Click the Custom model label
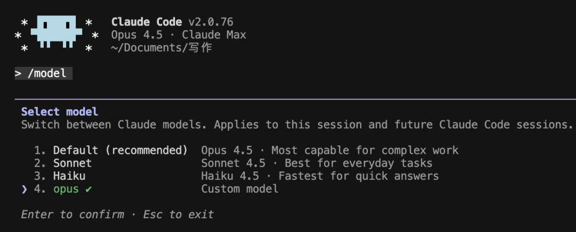 (x=239, y=189)
